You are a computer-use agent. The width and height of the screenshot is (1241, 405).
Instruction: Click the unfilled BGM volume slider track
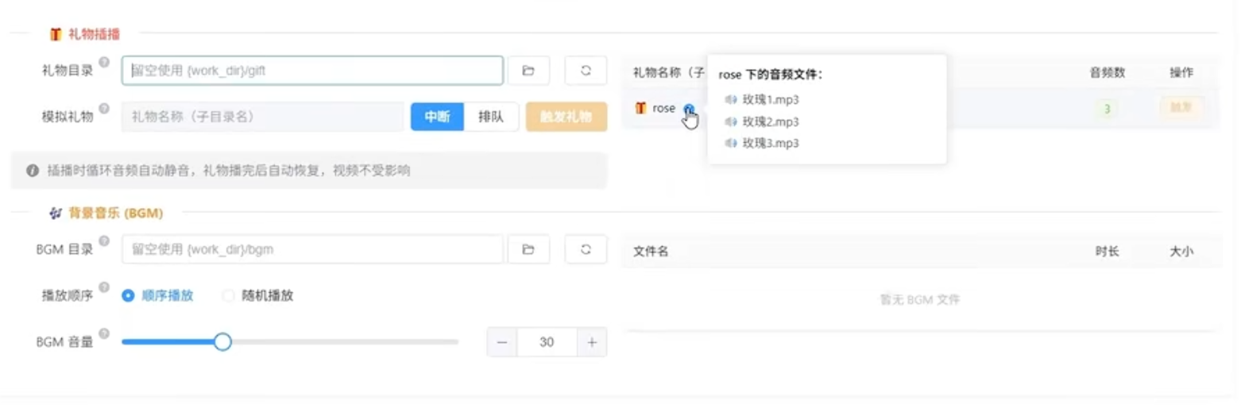tap(345, 342)
